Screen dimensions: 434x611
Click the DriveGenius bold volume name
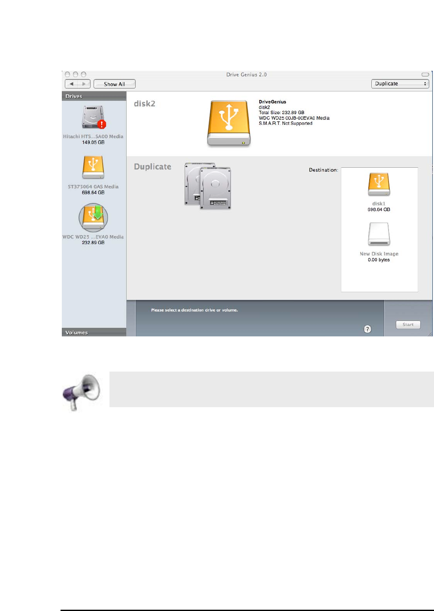point(272,102)
